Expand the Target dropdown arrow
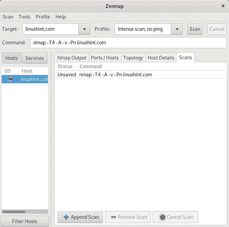The width and height of the screenshot is (229, 227). (84, 29)
